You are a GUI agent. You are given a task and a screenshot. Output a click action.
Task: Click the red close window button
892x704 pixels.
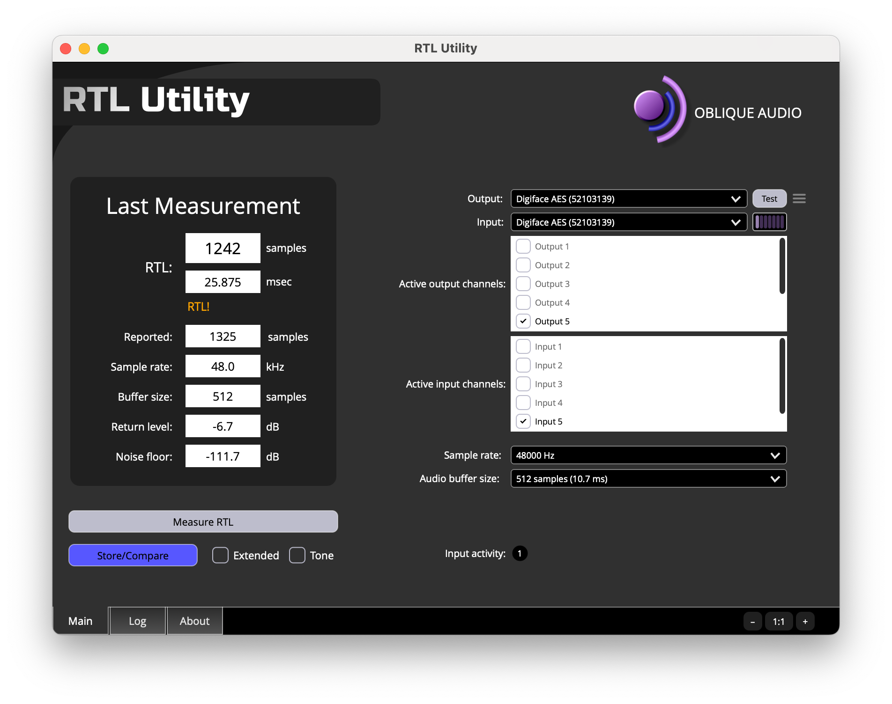66,49
